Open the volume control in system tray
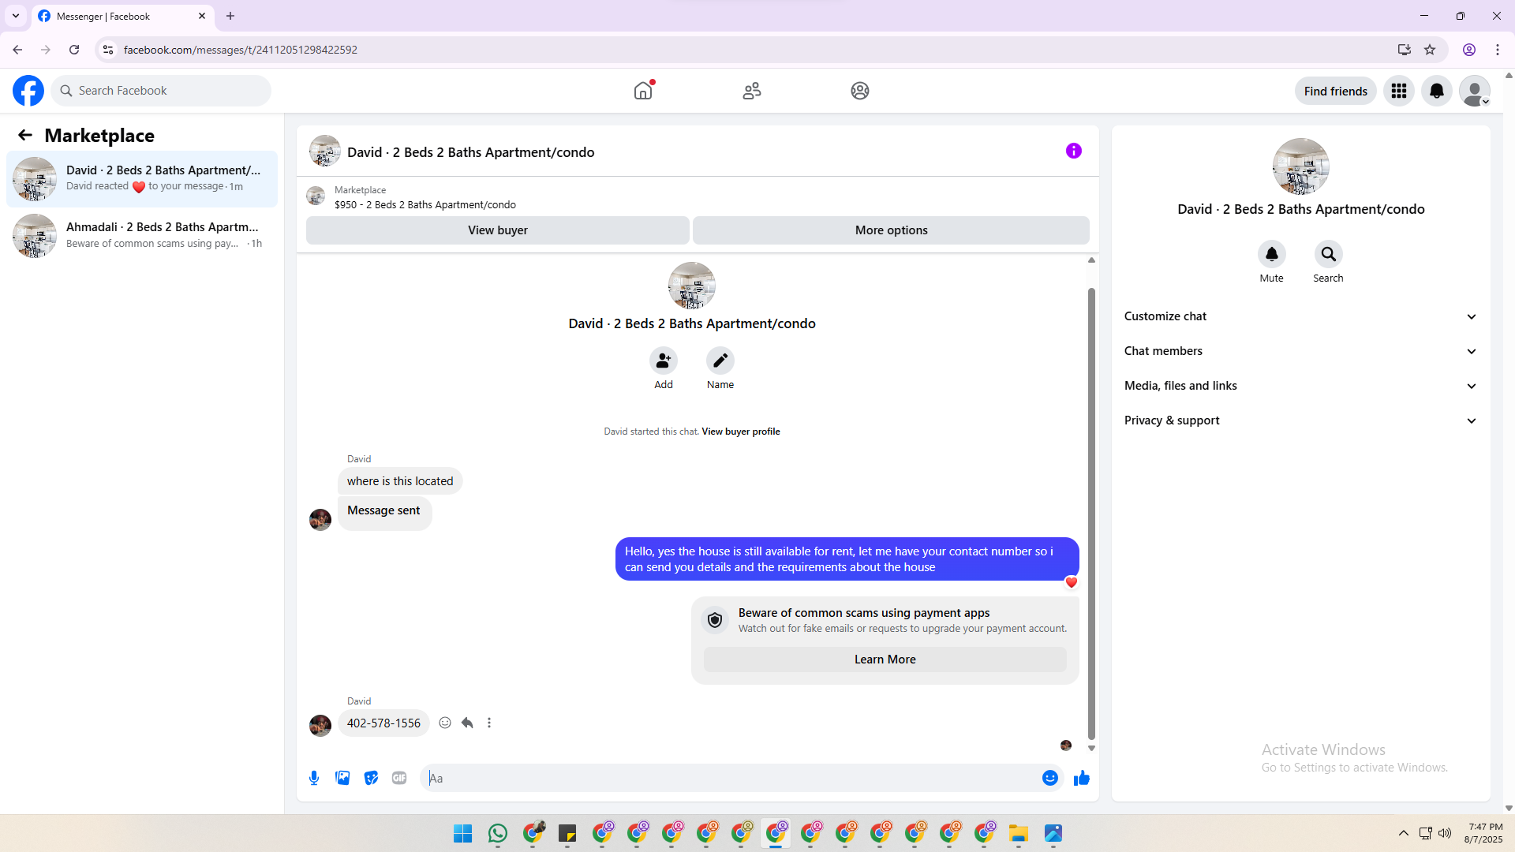The width and height of the screenshot is (1515, 852). pos(1445,833)
